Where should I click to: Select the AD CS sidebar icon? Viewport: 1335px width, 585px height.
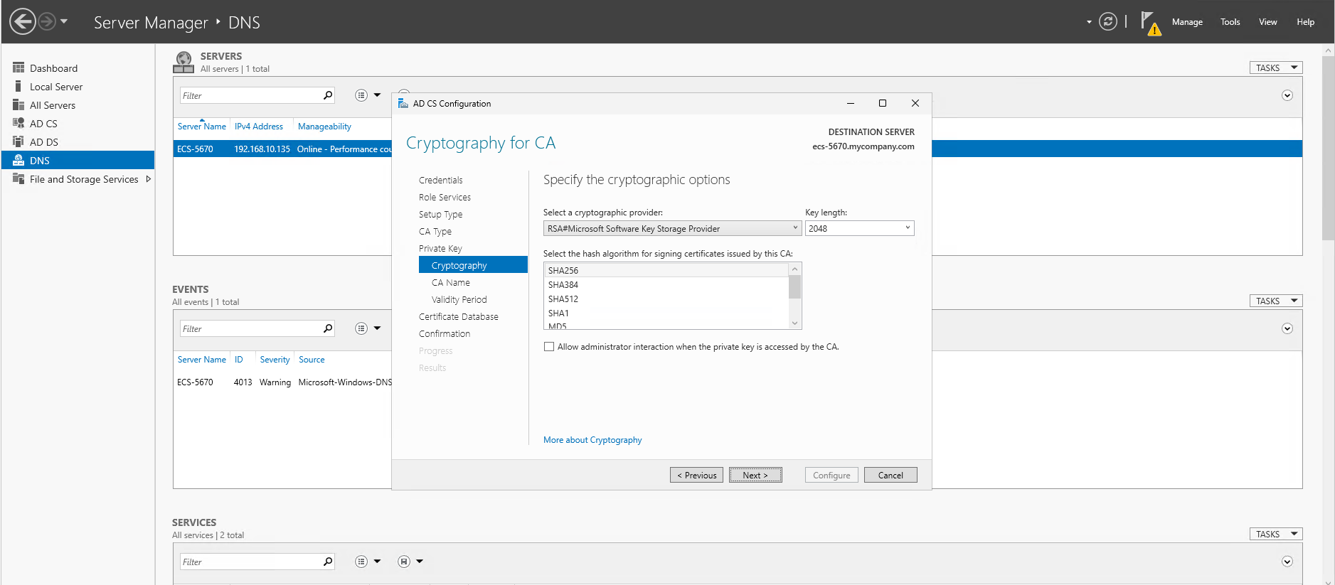18,123
